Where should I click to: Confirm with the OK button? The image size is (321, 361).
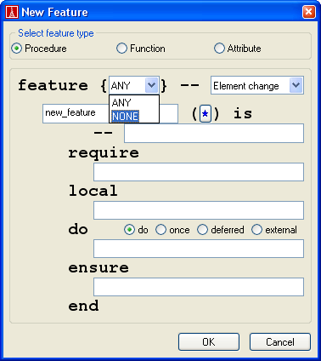pyautogui.click(x=209, y=342)
